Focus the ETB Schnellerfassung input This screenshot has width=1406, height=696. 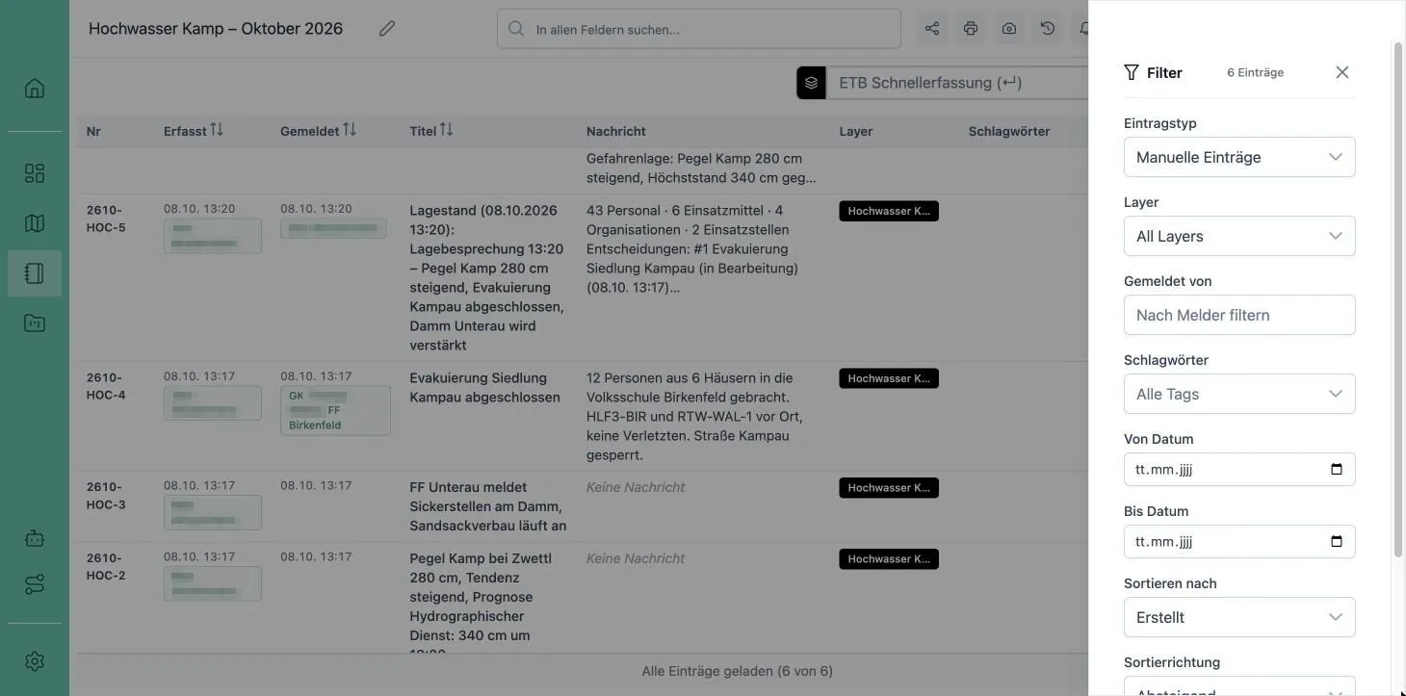(x=957, y=83)
